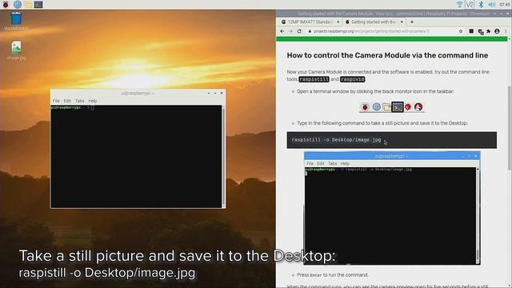The height and width of the screenshot is (288, 512).
Task: Launch Terminal from the taskbar icon
Action: (38, 5)
